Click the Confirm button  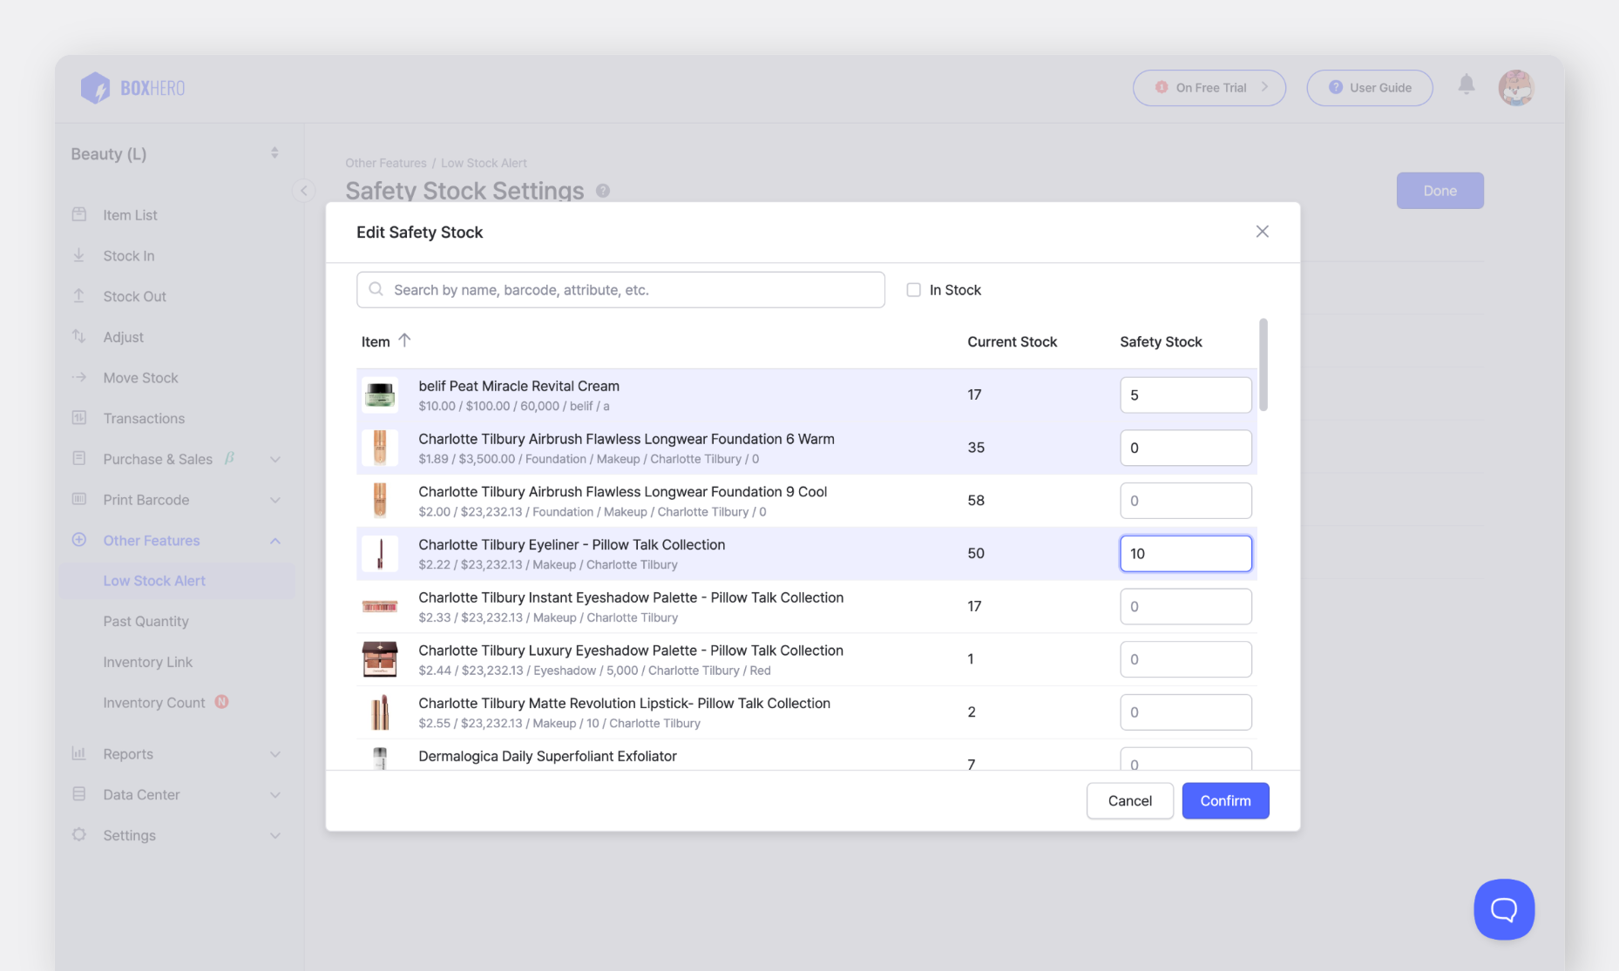pos(1224,800)
